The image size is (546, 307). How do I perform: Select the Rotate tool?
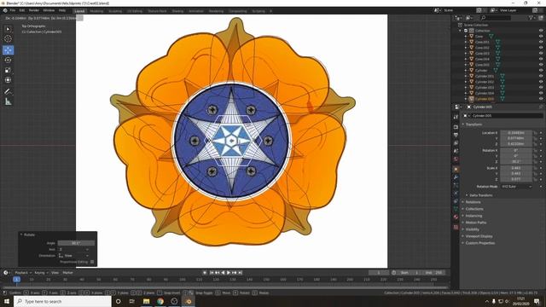[x=8, y=60]
